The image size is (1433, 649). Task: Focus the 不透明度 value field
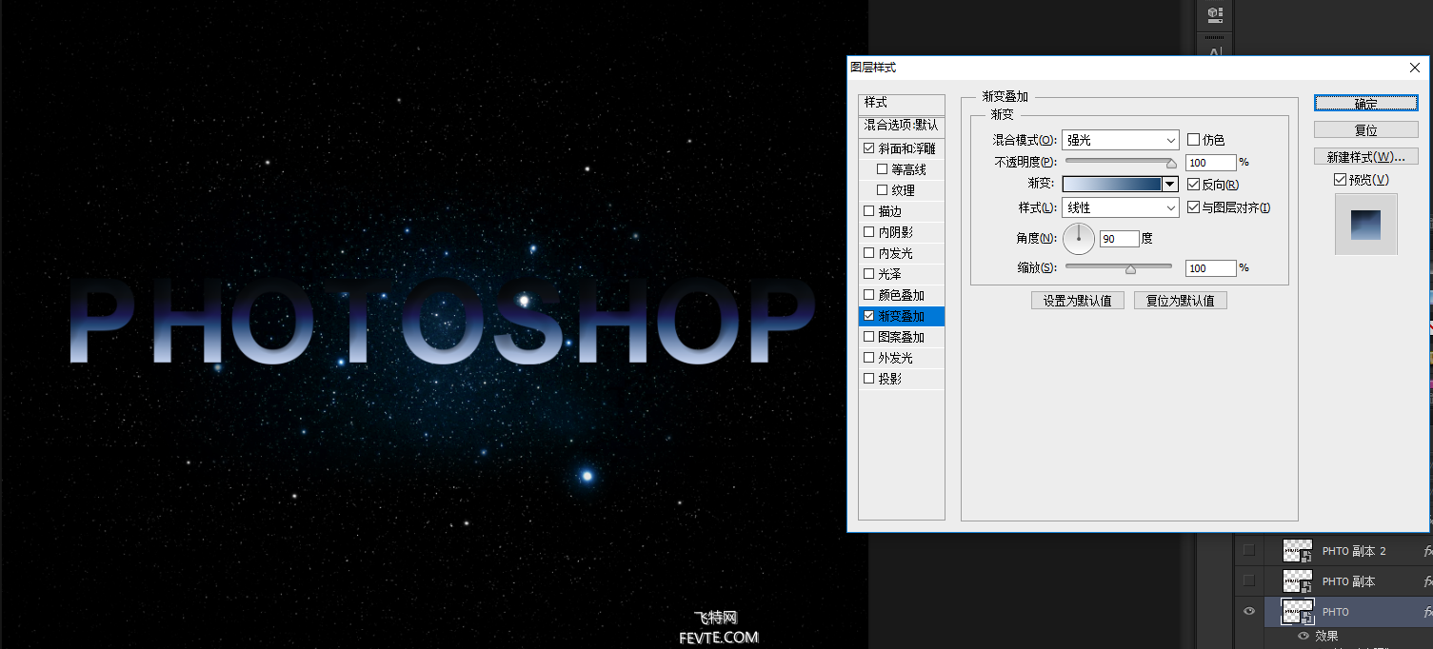coord(1211,163)
